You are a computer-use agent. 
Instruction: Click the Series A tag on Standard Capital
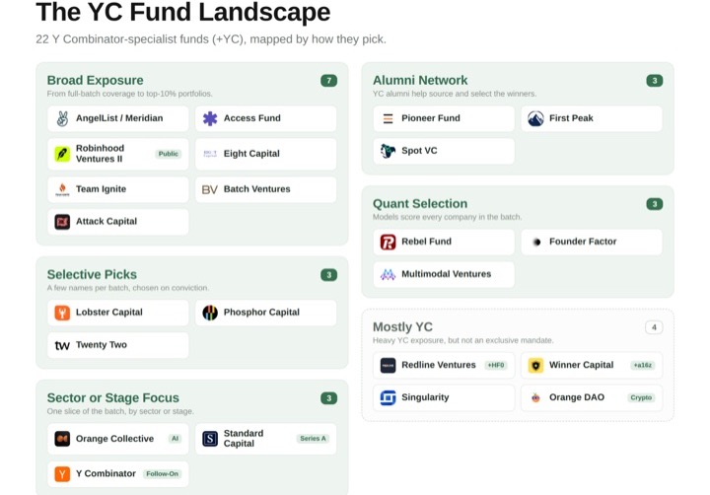(x=313, y=439)
